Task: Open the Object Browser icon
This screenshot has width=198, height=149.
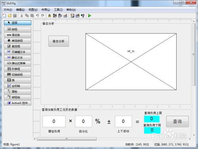Action: [x=83, y=16]
